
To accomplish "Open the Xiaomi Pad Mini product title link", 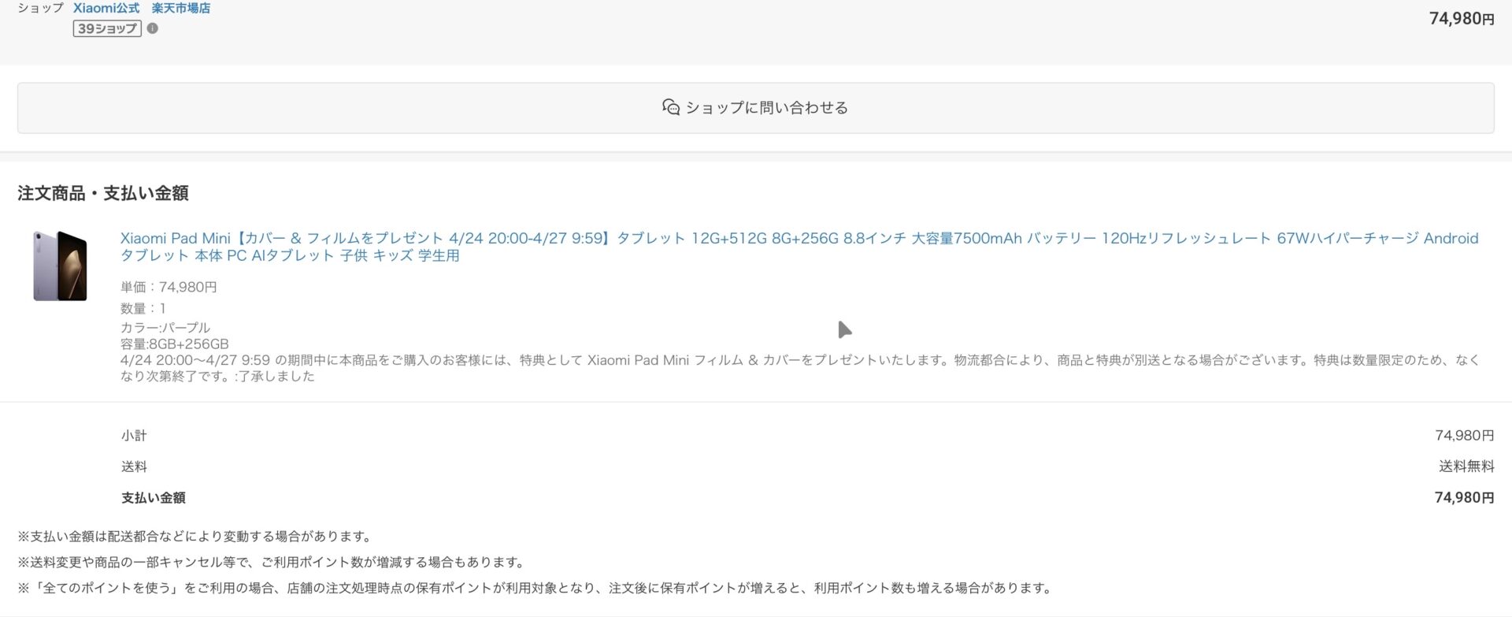I will click(799, 247).
